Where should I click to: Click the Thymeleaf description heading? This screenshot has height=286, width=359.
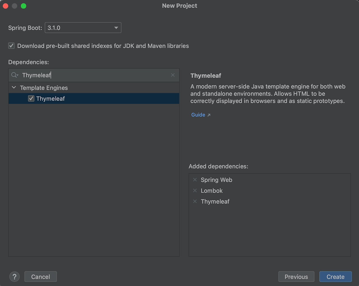(206, 76)
